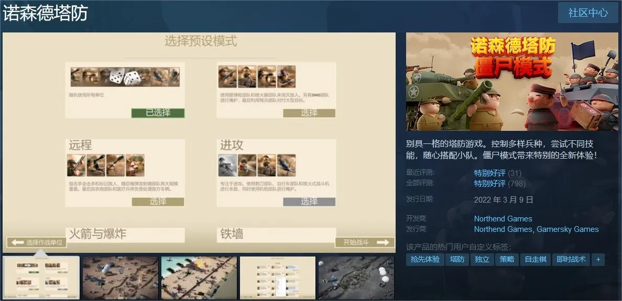The width and height of the screenshot is (622, 301).
Task: Click the 铁墙 preset heading
Action: point(232,234)
